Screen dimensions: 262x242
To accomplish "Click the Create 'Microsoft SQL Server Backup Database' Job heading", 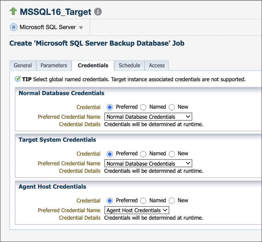I will (97, 43).
